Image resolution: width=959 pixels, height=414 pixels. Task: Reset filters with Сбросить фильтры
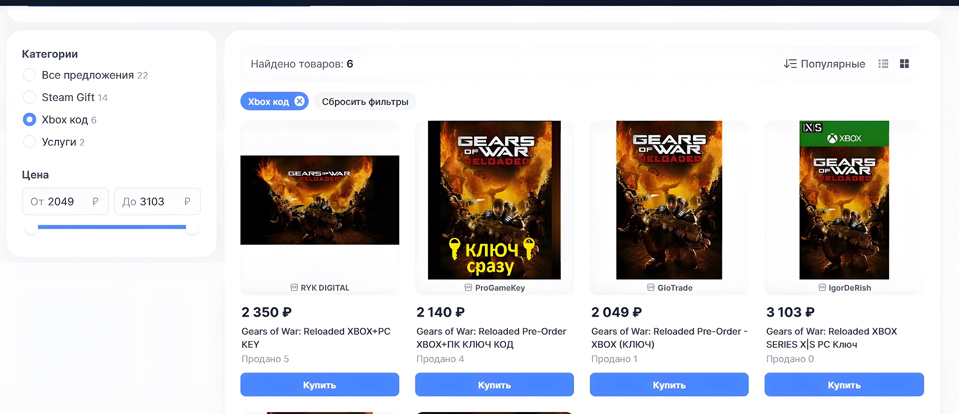(365, 102)
